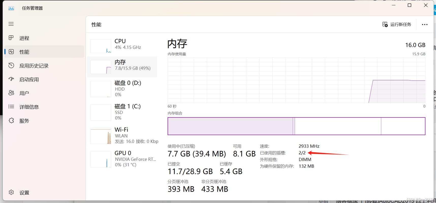This screenshot has height=203, width=436.
Task: Open 设置 settings gear icon
Action: (11, 192)
